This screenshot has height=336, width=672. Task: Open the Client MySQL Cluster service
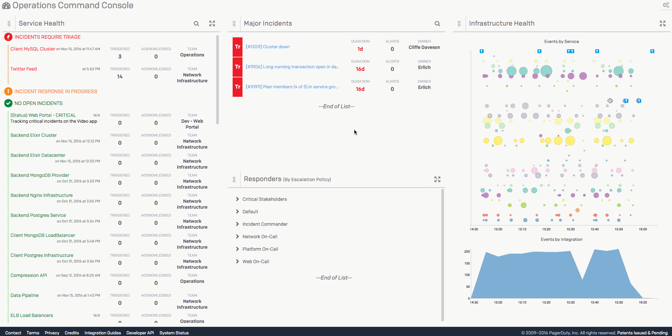click(32, 49)
